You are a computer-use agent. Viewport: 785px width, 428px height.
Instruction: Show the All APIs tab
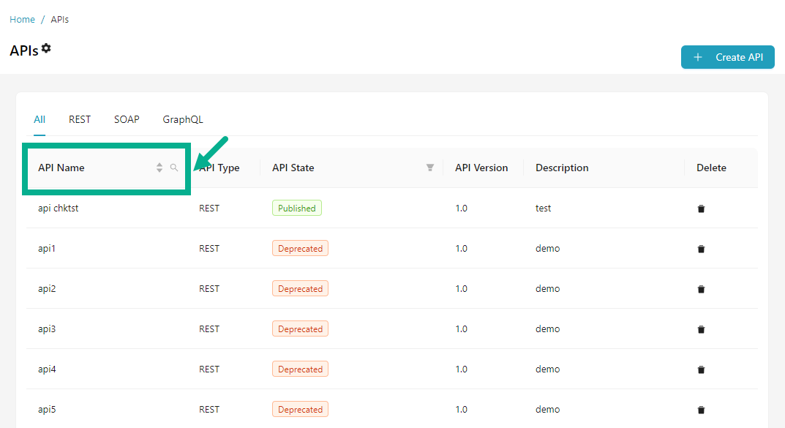coord(40,119)
